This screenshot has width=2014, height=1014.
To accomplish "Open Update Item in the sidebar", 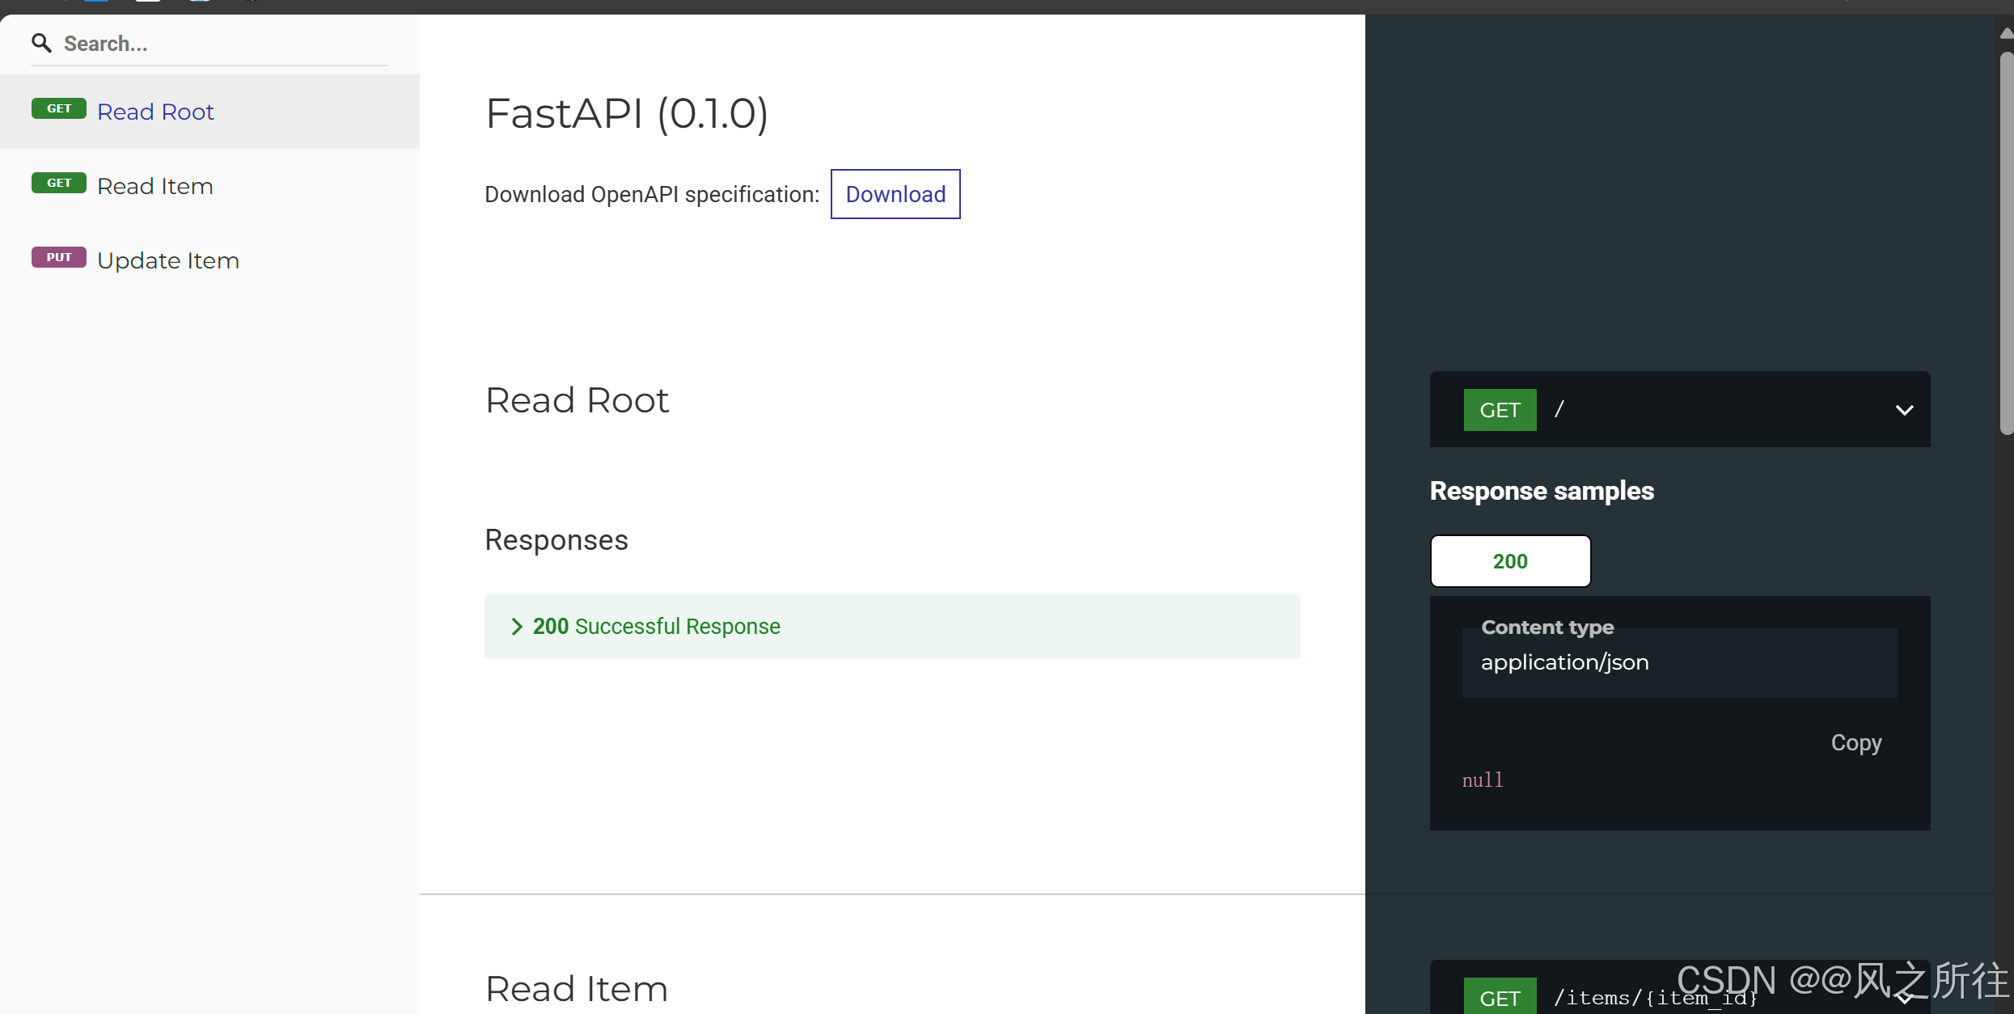I will coord(209,260).
